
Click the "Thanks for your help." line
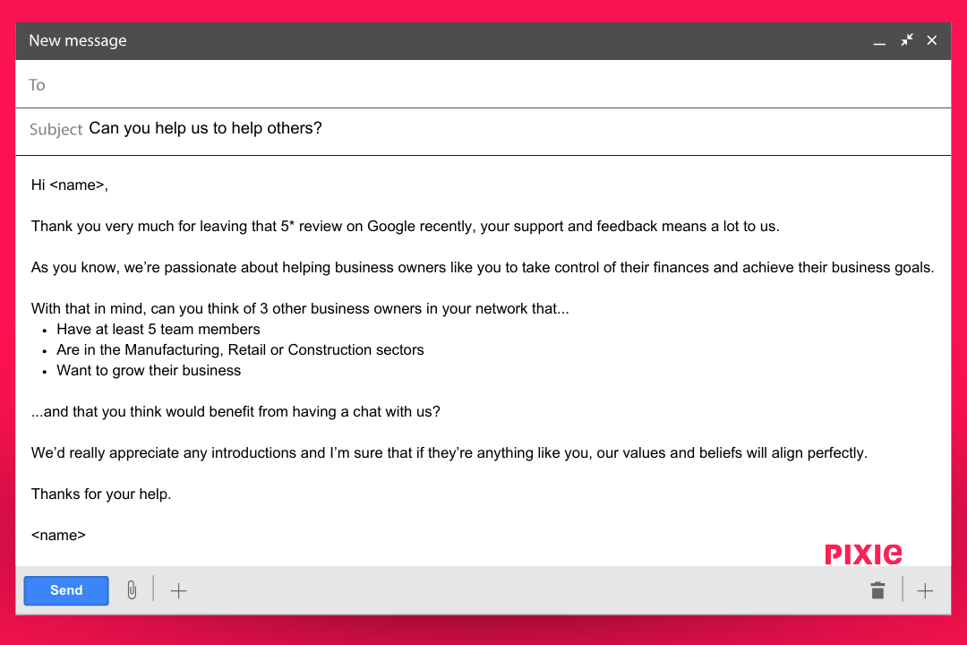101,494
